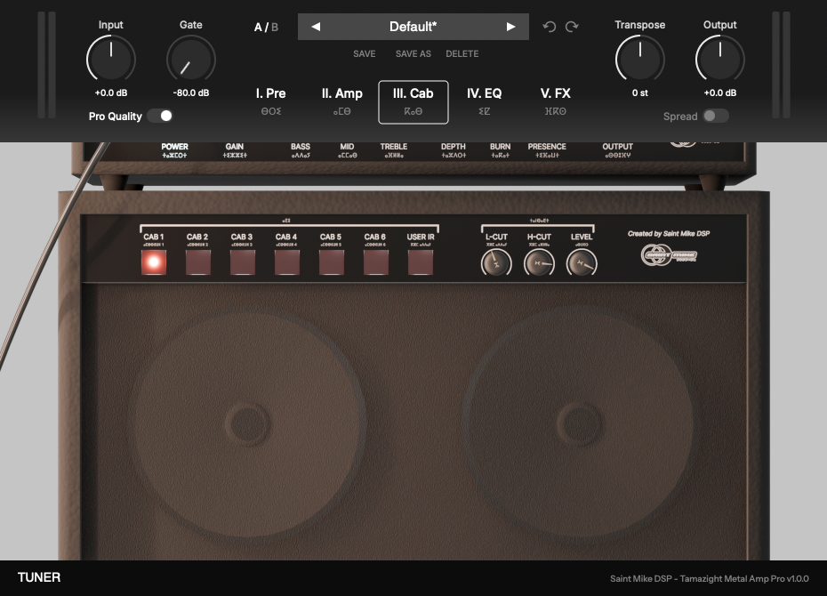Load a USER IR impulse response
The image size is (827, 596).
pyautogui.click(x=420, y=258)
